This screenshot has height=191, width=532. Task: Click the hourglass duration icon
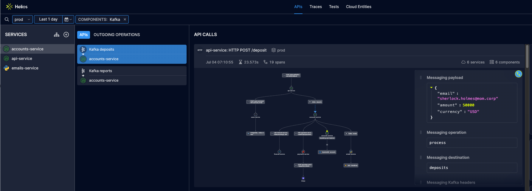coord(241,62)
